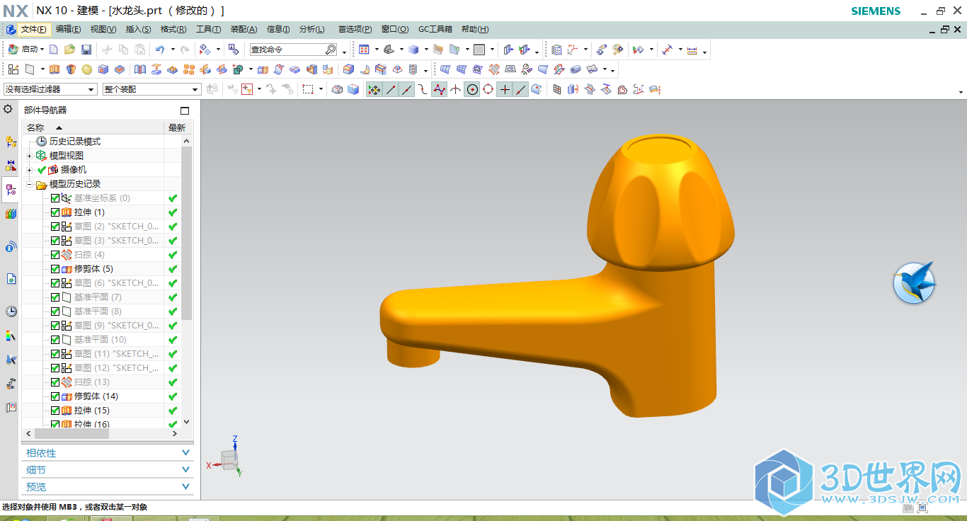Select the Revolve feature icon
Screen dimensions: 967x521
click(70, 69)
